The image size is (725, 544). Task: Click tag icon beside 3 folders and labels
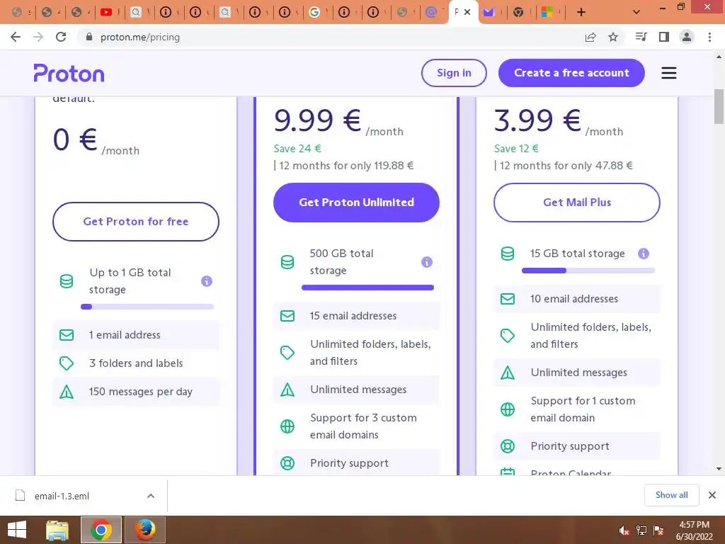pos(67,363)
